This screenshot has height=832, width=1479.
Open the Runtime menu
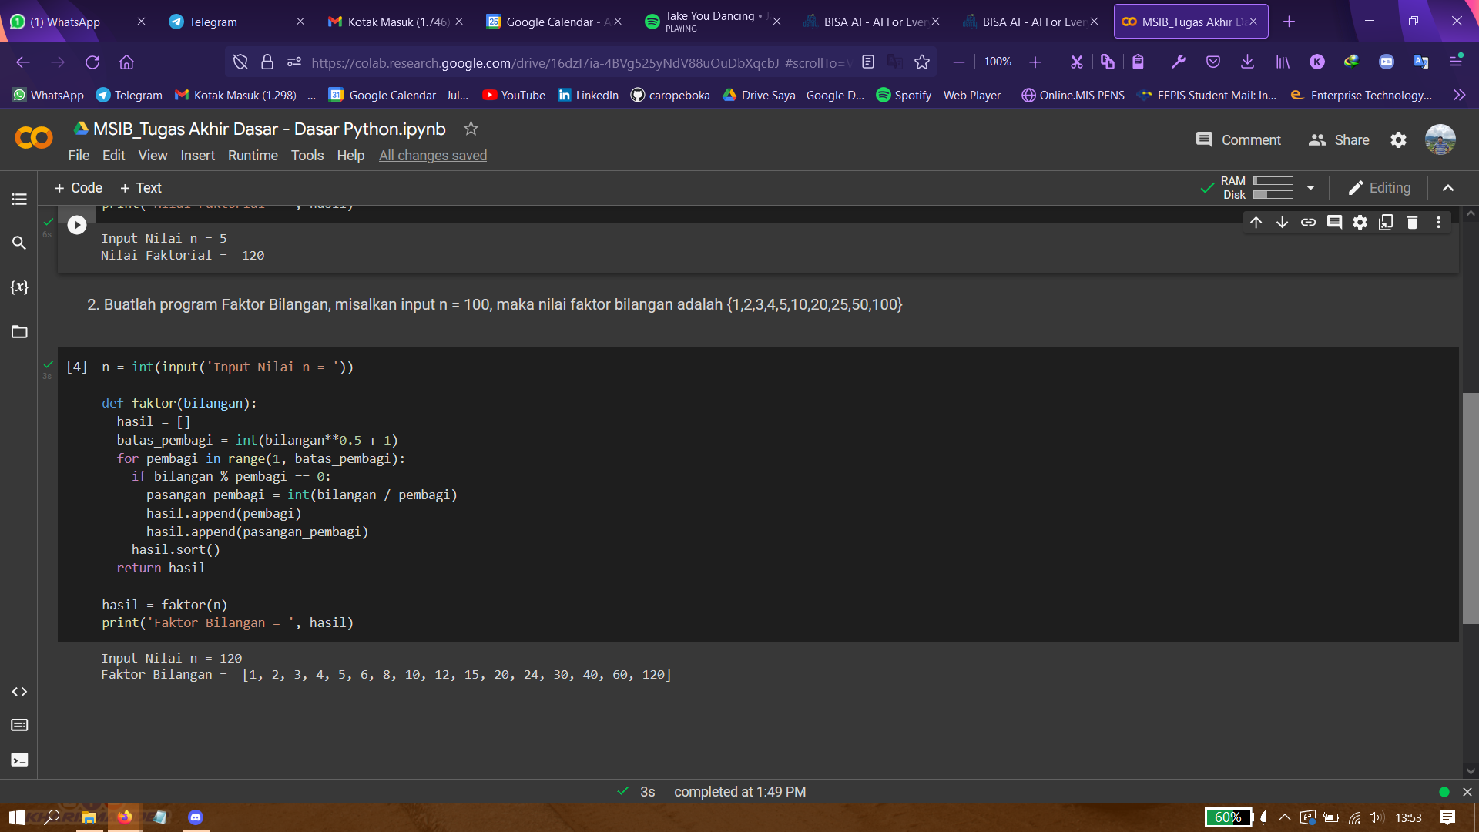(x=252, y=156)
